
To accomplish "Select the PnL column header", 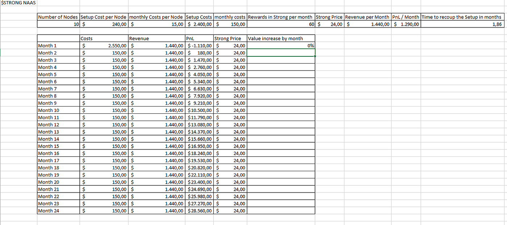I will pyautogui.click(x=199, y=39).
